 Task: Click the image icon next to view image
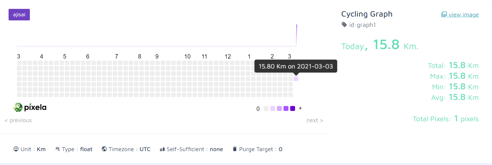tap(444, 14)
